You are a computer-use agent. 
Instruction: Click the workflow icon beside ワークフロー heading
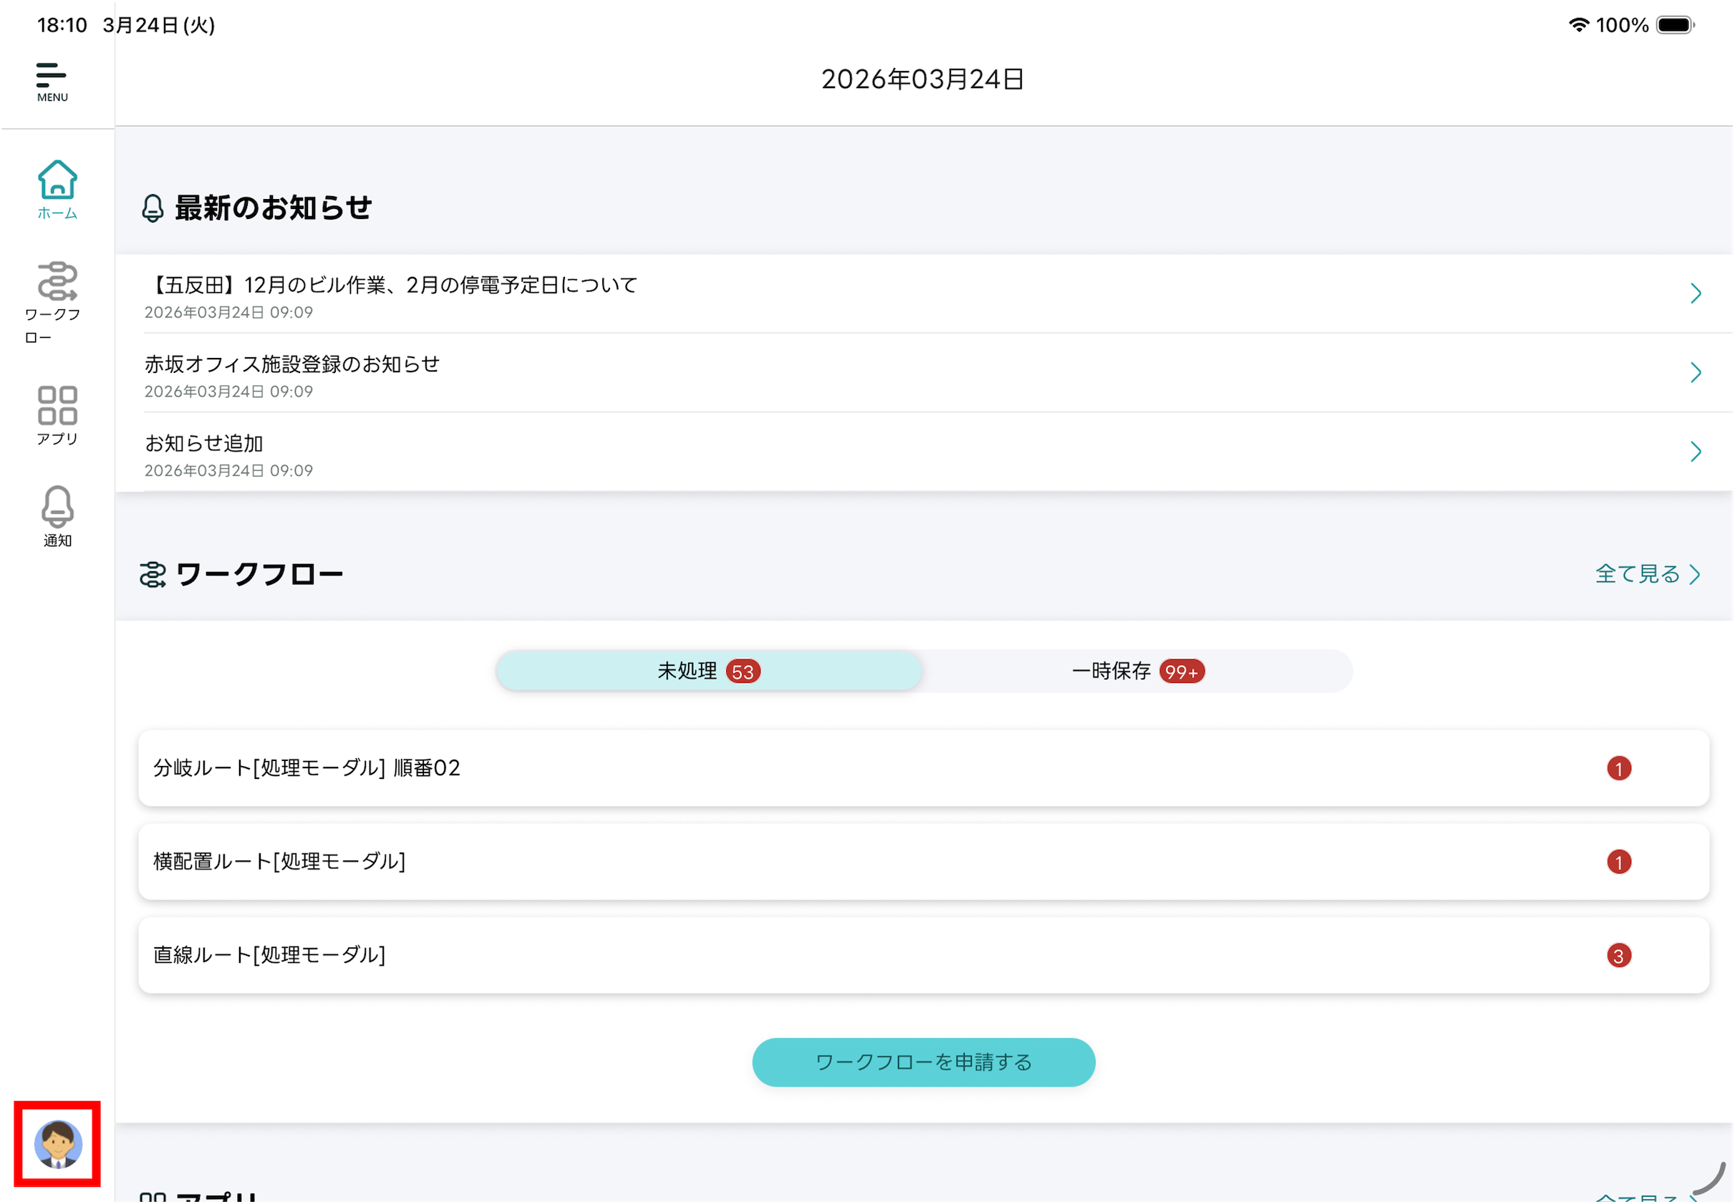[153, 575]
